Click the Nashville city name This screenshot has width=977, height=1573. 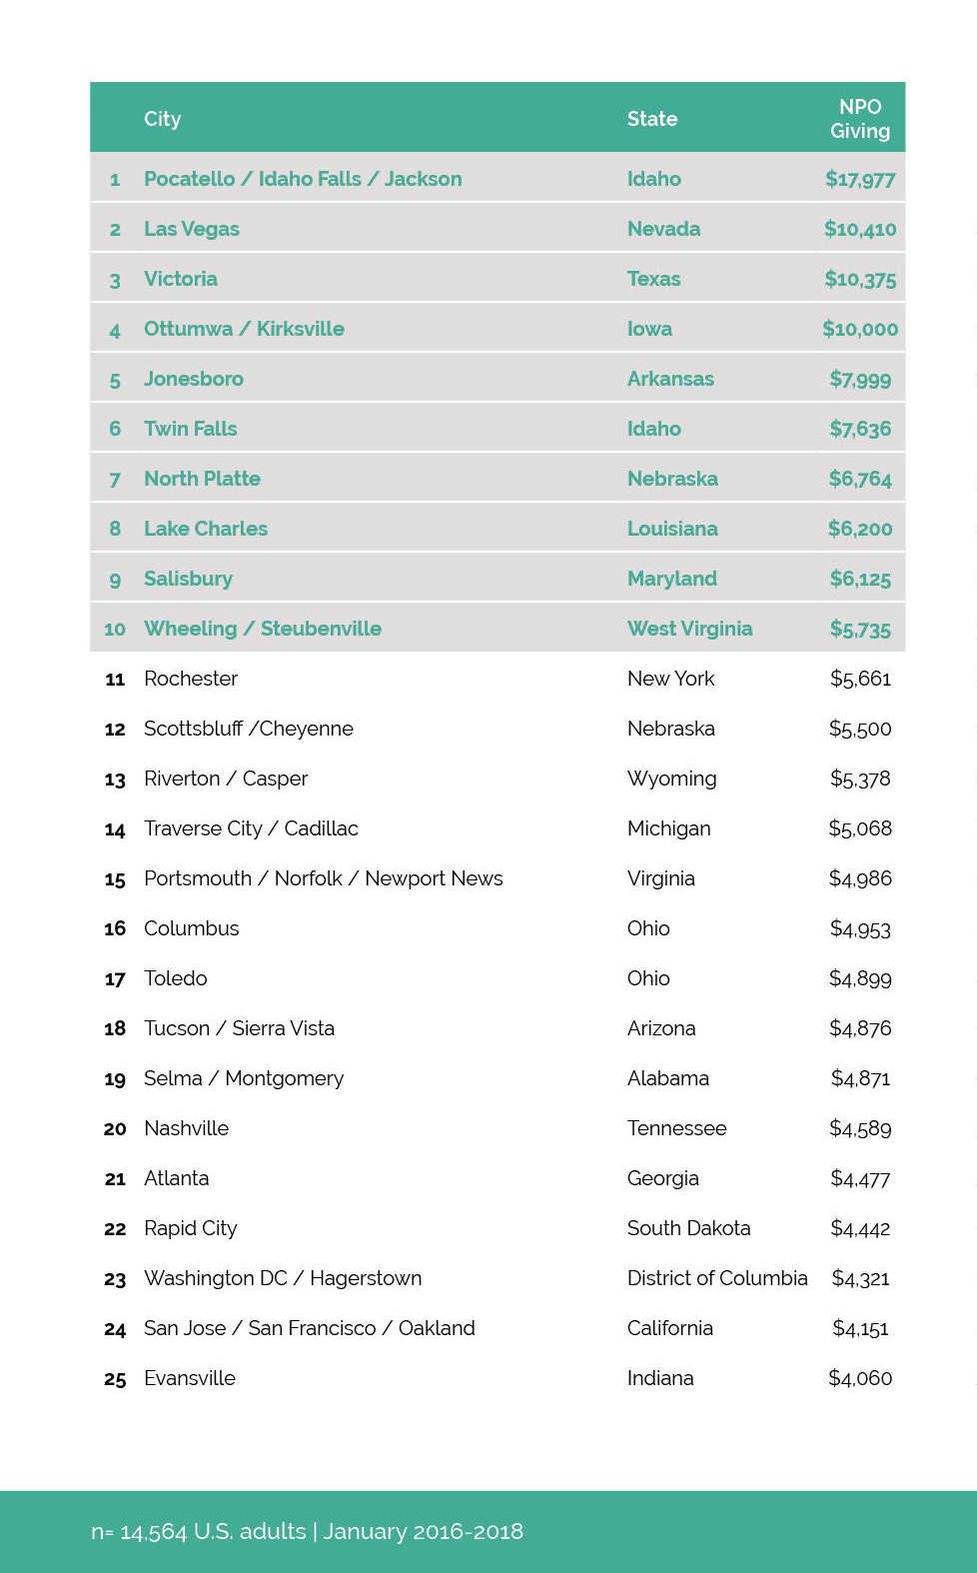[186, 1128]
